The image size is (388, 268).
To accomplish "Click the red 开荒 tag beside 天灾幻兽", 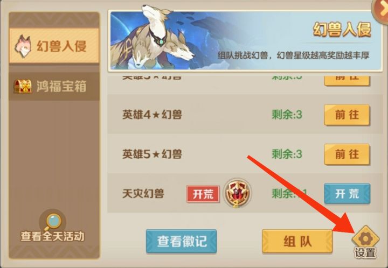I will click(203, 194).
